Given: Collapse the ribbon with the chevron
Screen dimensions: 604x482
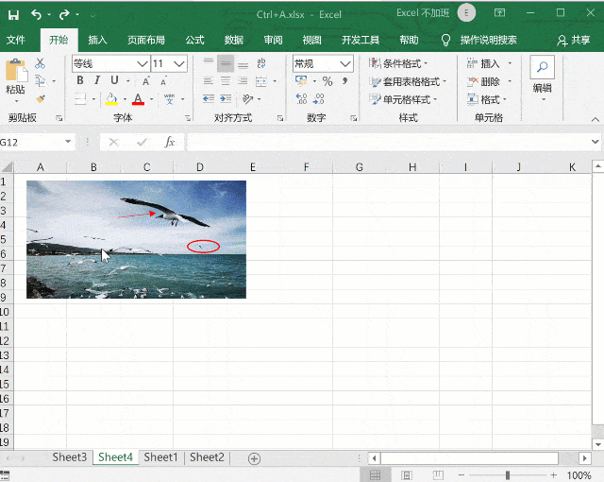Looking at the screenshot, I should click(596, 119).
